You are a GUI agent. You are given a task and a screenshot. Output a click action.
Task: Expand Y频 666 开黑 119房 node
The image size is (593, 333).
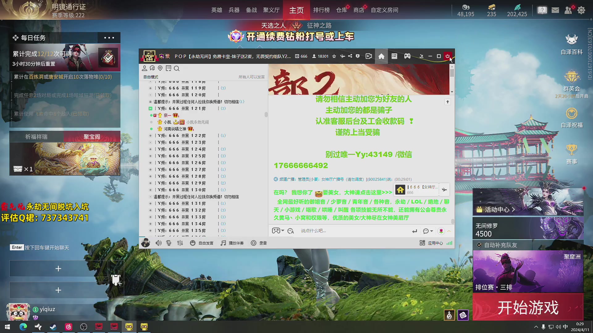coord(150,88)
